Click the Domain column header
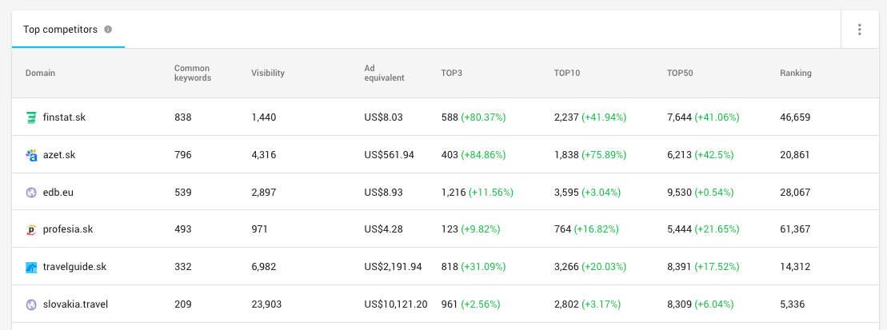This screenshot has width=887, height=330. click(40, 73)
